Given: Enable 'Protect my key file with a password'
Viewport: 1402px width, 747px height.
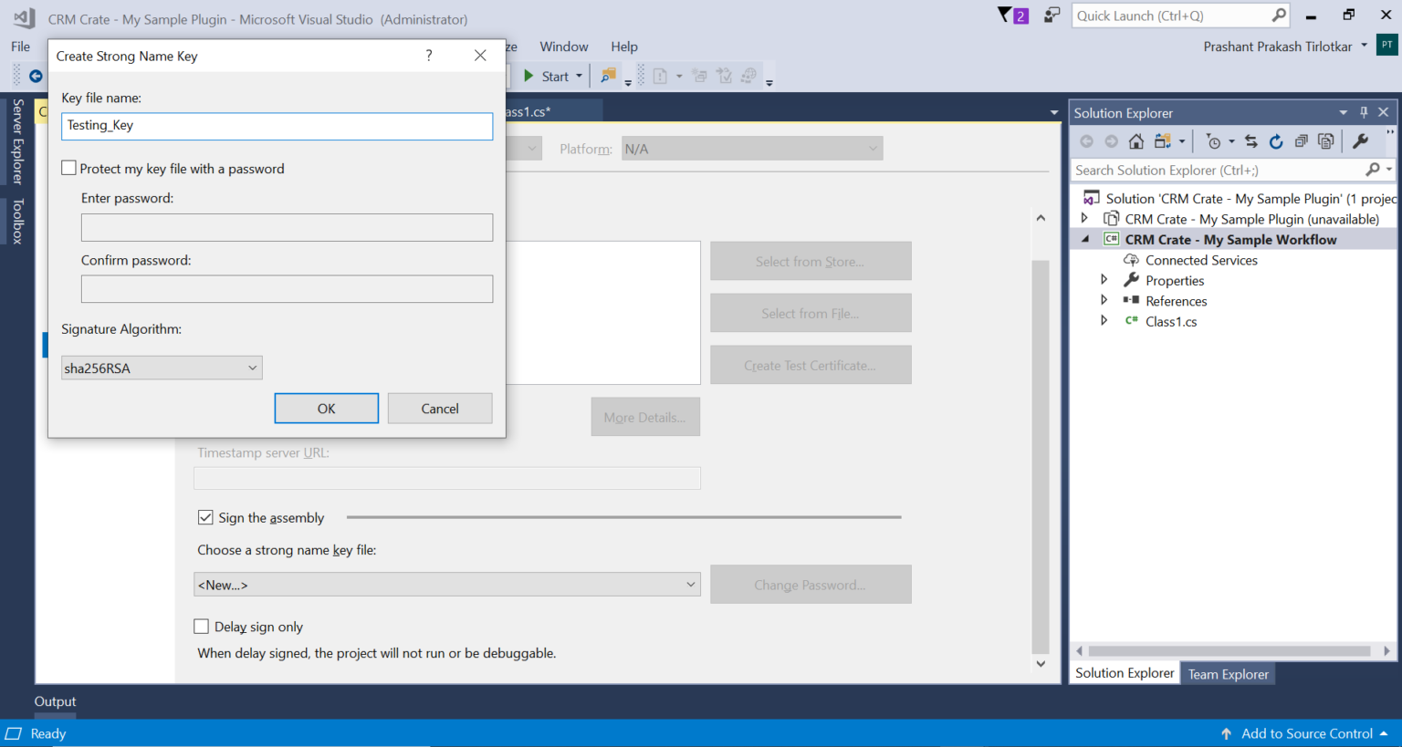Looking at the screenshot, I should [x=68, y=168].
